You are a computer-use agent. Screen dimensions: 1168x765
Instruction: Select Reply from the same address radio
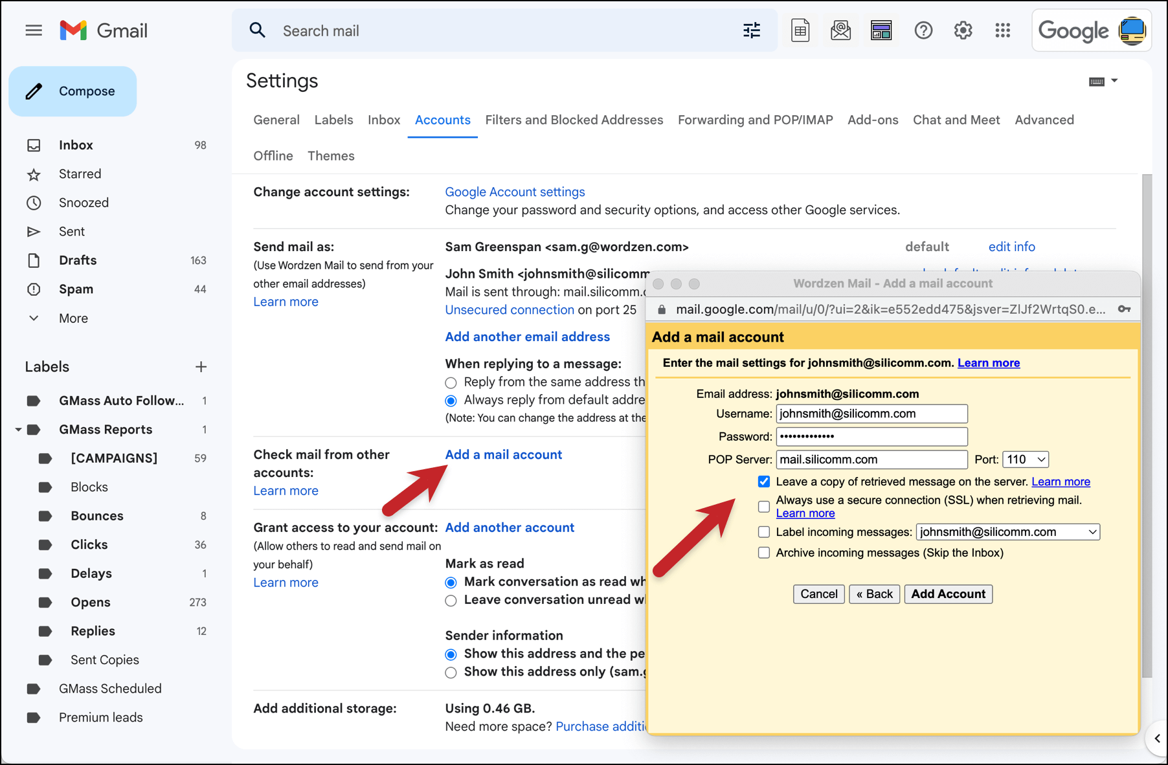pyautogui.click(x=451, y=382)
